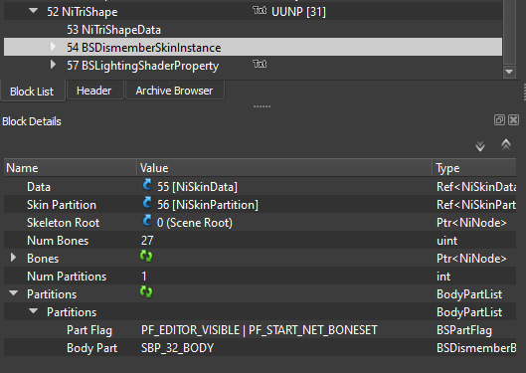Click the Txt icon next to UUNP [31]
The image size is (526, 373).
tap(260, 10)
